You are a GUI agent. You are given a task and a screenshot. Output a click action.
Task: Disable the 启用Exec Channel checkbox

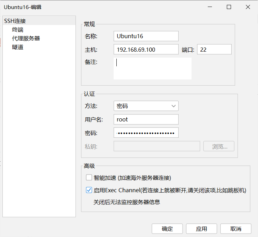pyautogui.click(x=89, y=190)
